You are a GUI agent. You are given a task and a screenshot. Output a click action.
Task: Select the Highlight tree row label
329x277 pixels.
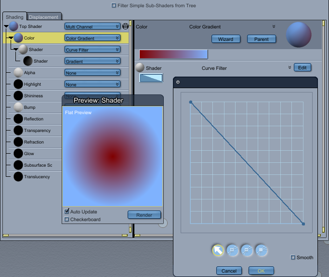click(x=32, y=84)
